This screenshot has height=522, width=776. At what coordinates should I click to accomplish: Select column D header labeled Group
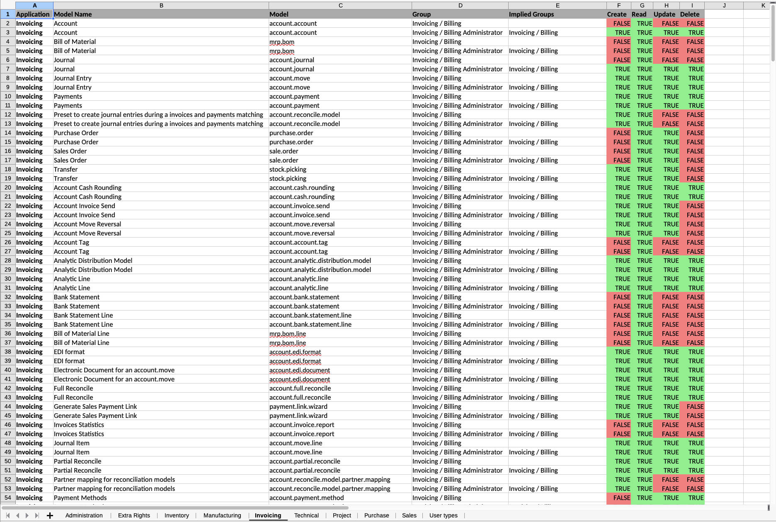pyautogui.click(x=460, y=5)
